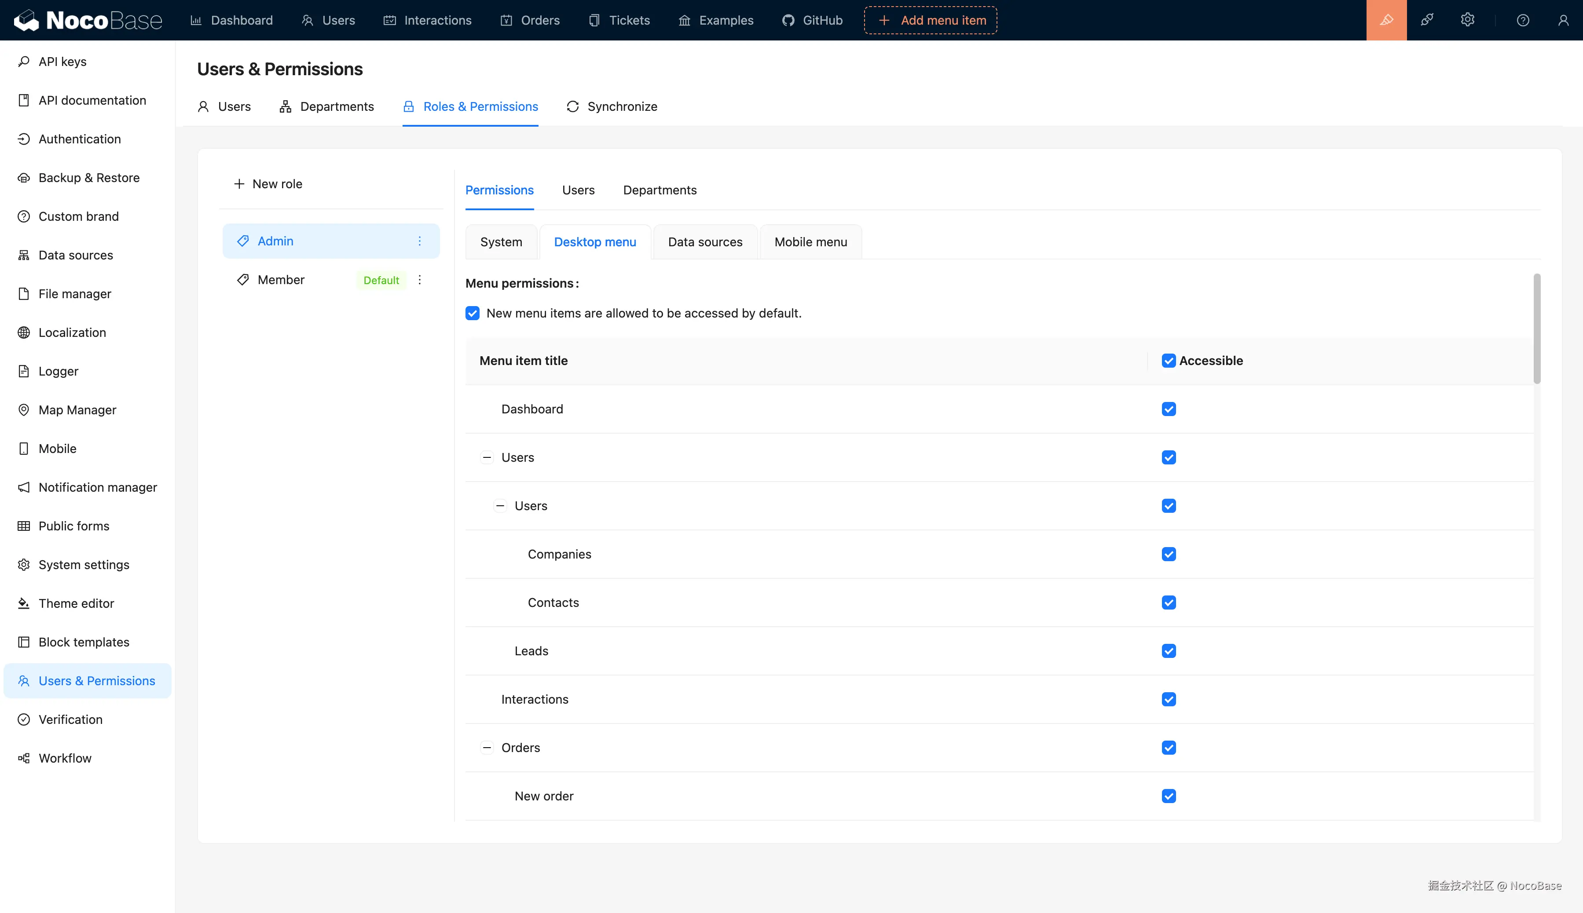
Task: Switch to the Mobile menu tab
Action: (810, 241)
